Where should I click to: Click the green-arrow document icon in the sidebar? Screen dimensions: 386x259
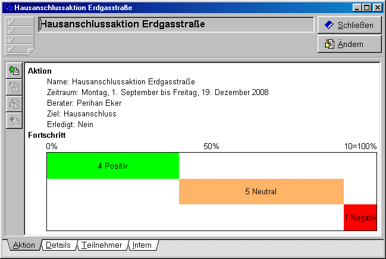(x=14, y=71)
